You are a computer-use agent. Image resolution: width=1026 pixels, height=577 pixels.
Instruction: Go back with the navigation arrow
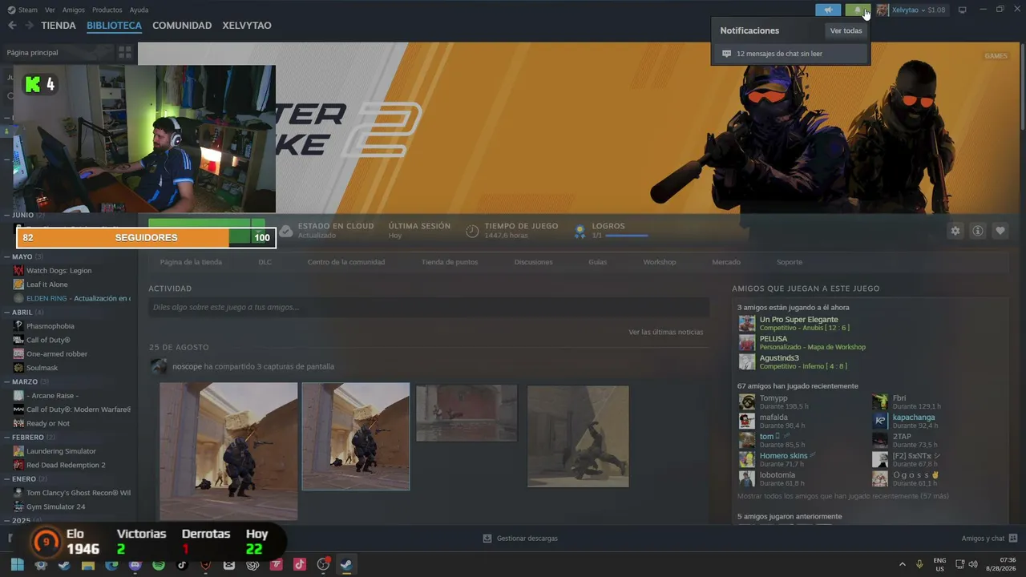point(12,26)
